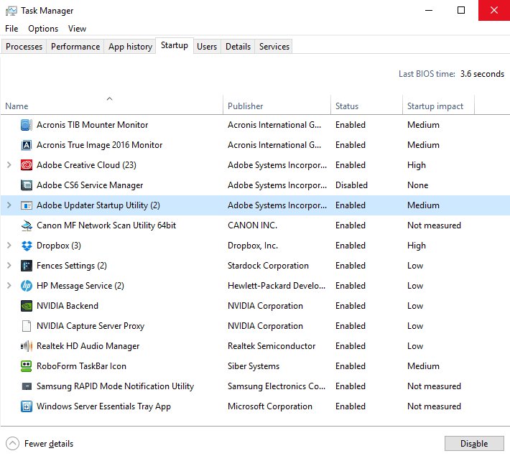The height and width of the screenshot is (461, 510).
Task: Maximize the Task Manager window
Action: [461, 10]
